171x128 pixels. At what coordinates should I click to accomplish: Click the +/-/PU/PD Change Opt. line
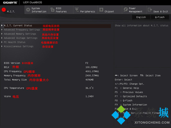(x=129, y=84)
